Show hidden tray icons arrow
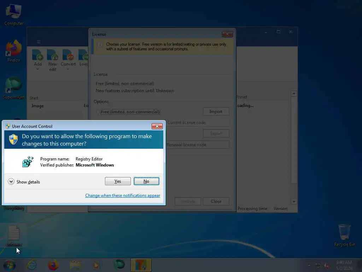Viewport: 362px width, 272px height. (309, 265)
